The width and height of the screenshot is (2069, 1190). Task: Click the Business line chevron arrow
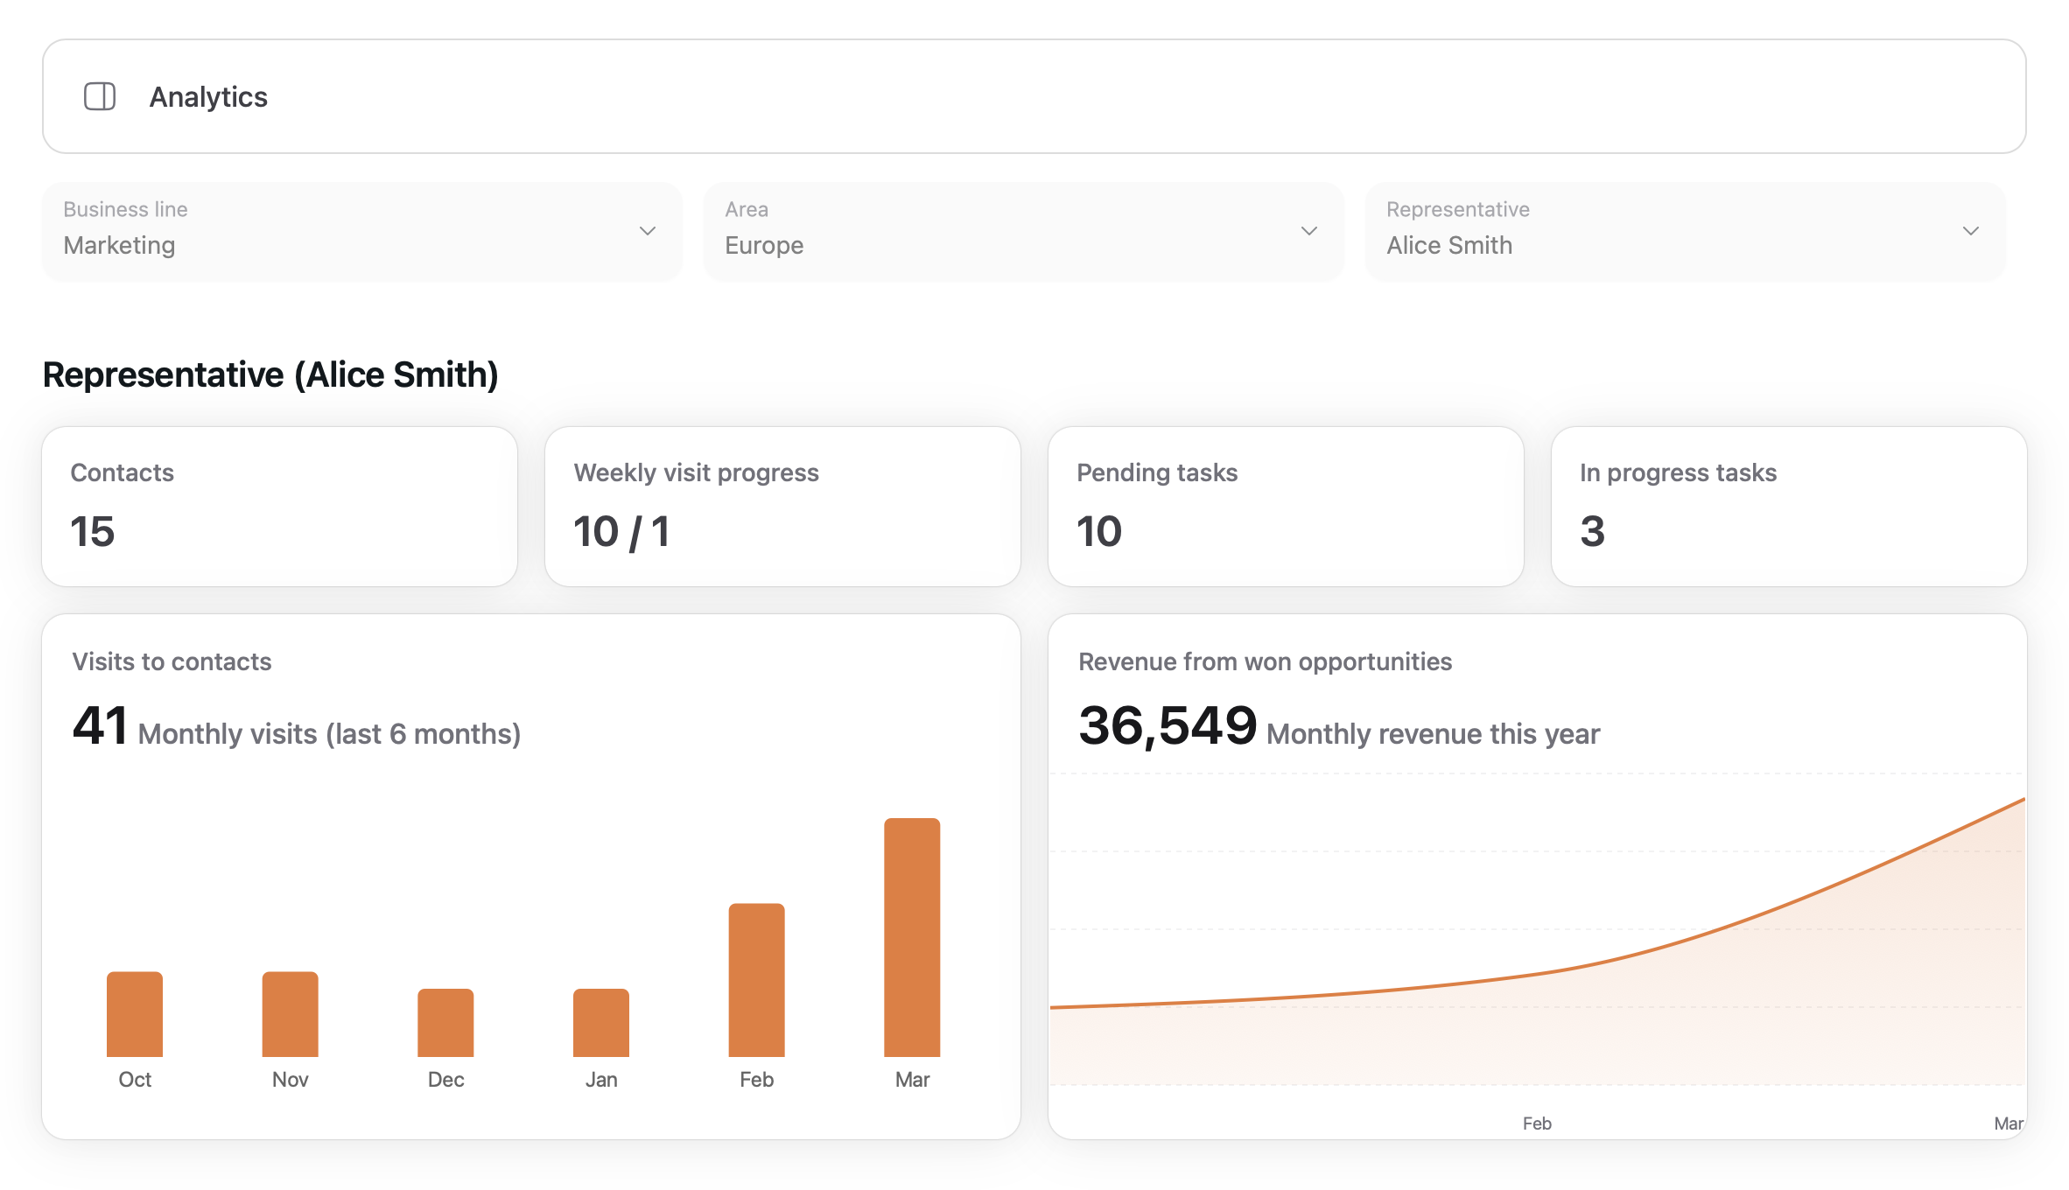click(647, 230)
